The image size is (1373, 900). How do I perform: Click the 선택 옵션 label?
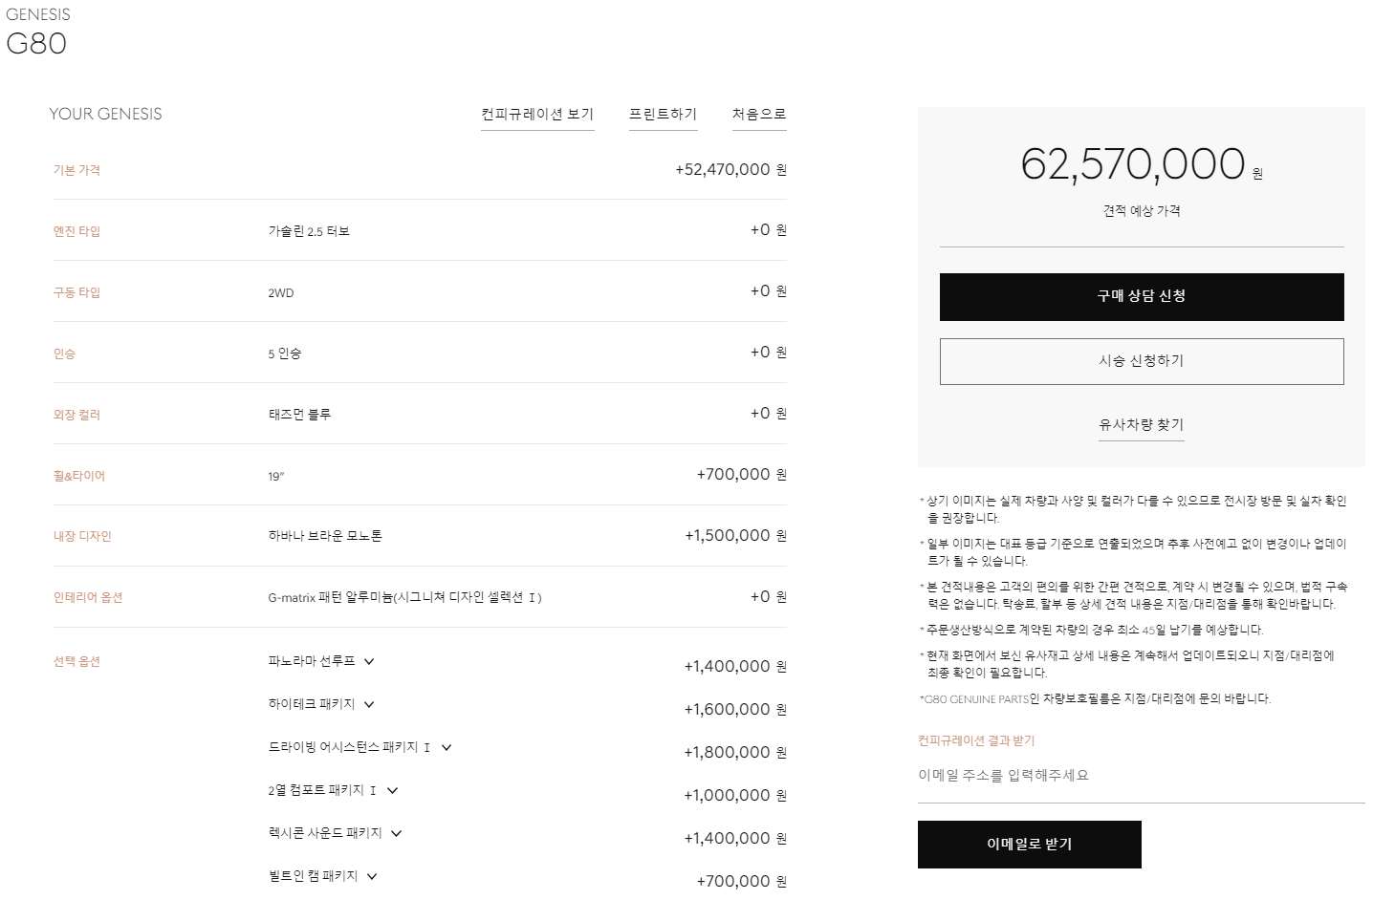[76, 662]
